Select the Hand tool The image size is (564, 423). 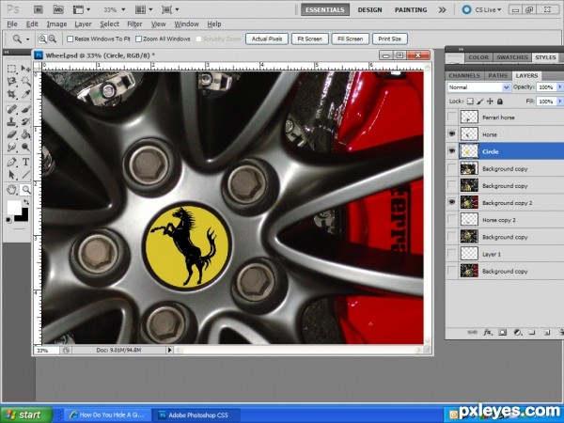(11, 189)
